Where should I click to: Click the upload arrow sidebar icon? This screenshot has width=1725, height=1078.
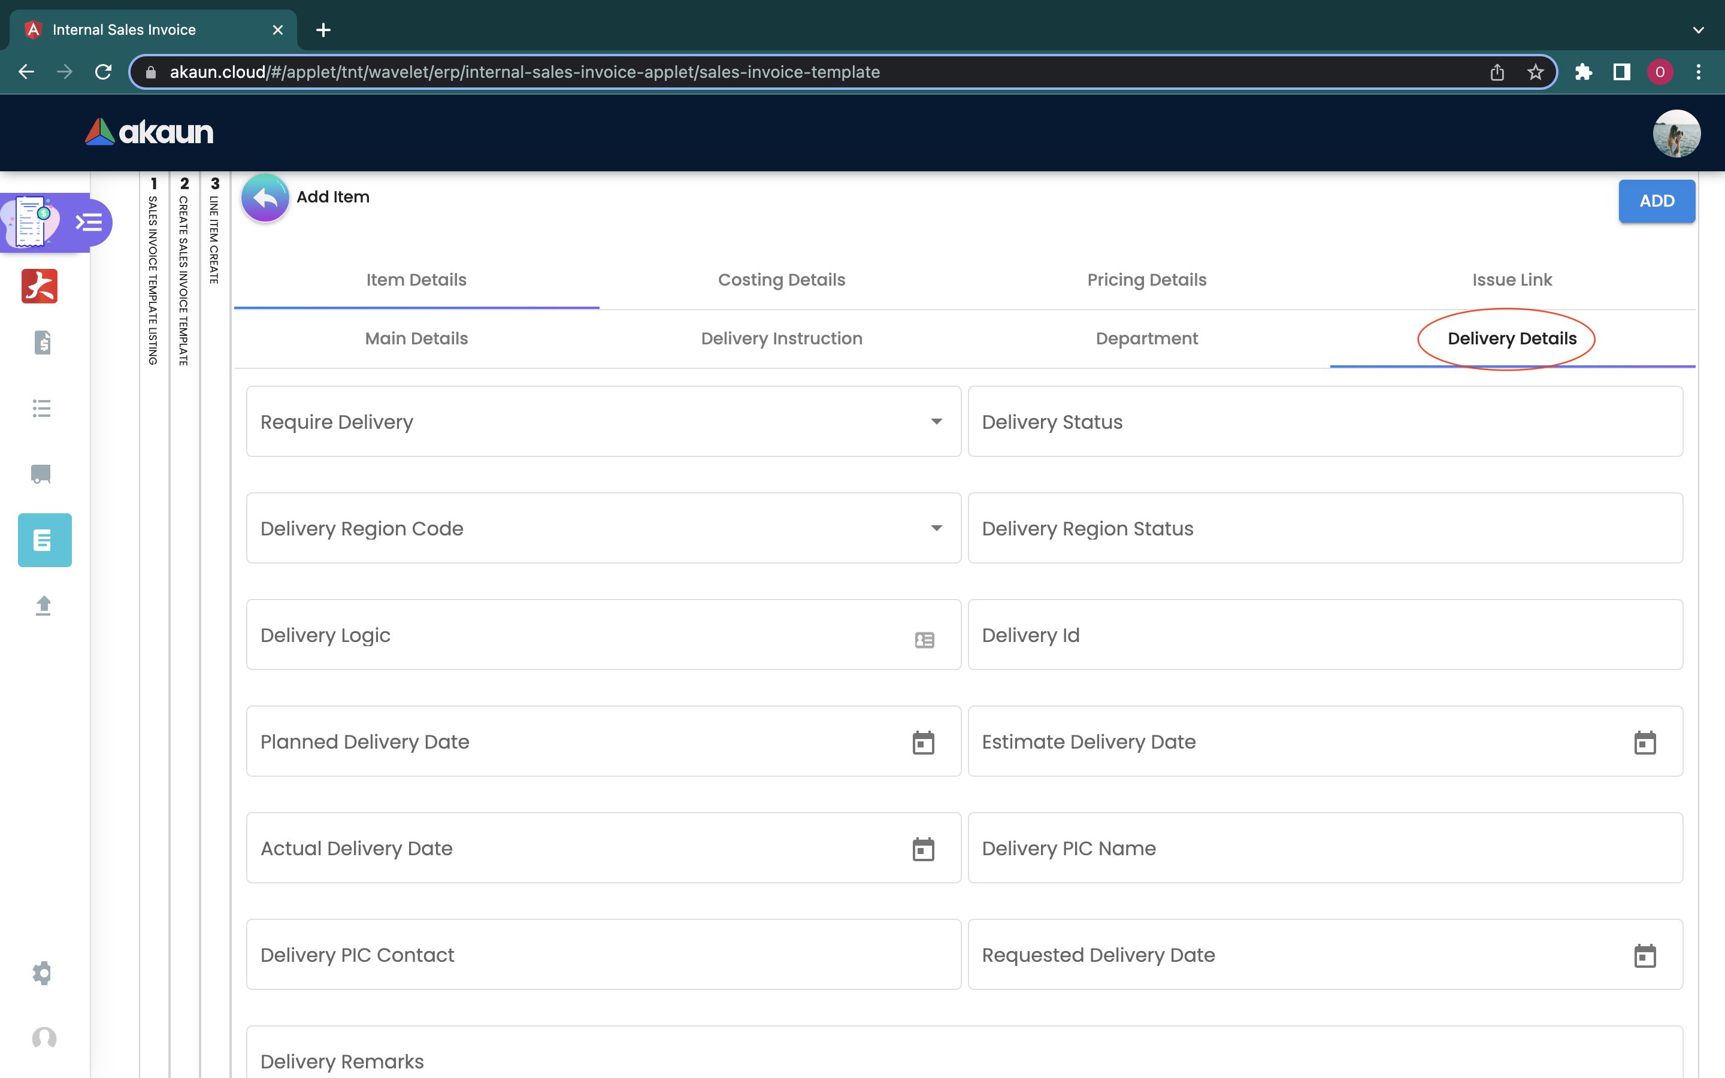[x=43, y=605]
